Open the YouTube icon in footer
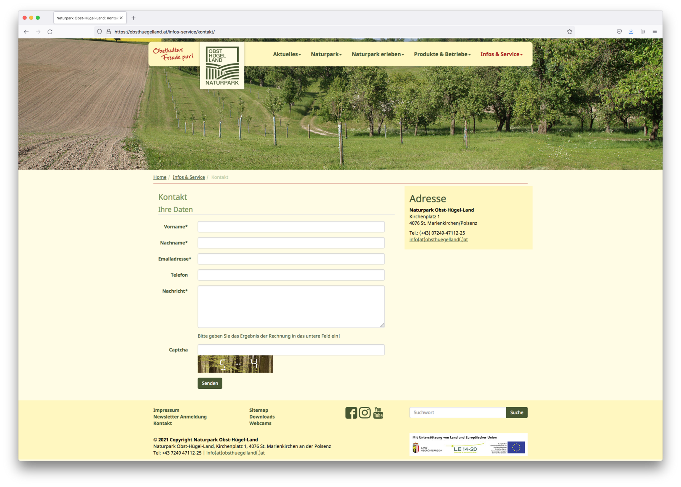Image resolution: width=681 pixels, height=487 pixels. click(x=378, y=413)
